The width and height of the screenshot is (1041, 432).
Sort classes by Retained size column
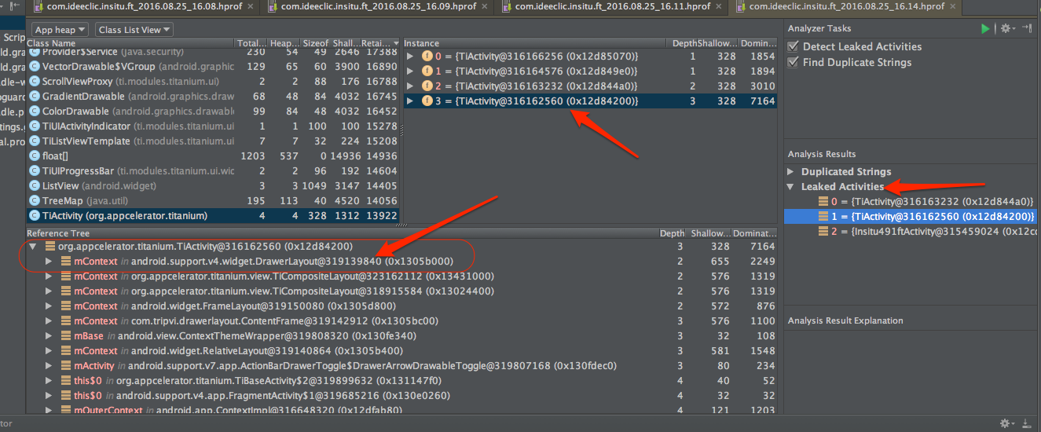[379, 43]
